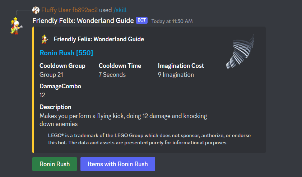
Task: Click the Cooldown Group field label
Action: click(x=62, y=66)
